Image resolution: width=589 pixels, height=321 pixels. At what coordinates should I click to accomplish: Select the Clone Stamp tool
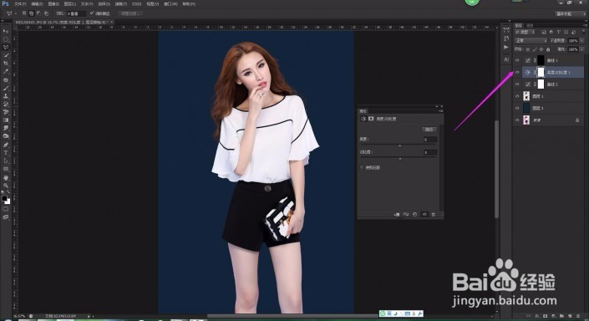click(6, 96)
